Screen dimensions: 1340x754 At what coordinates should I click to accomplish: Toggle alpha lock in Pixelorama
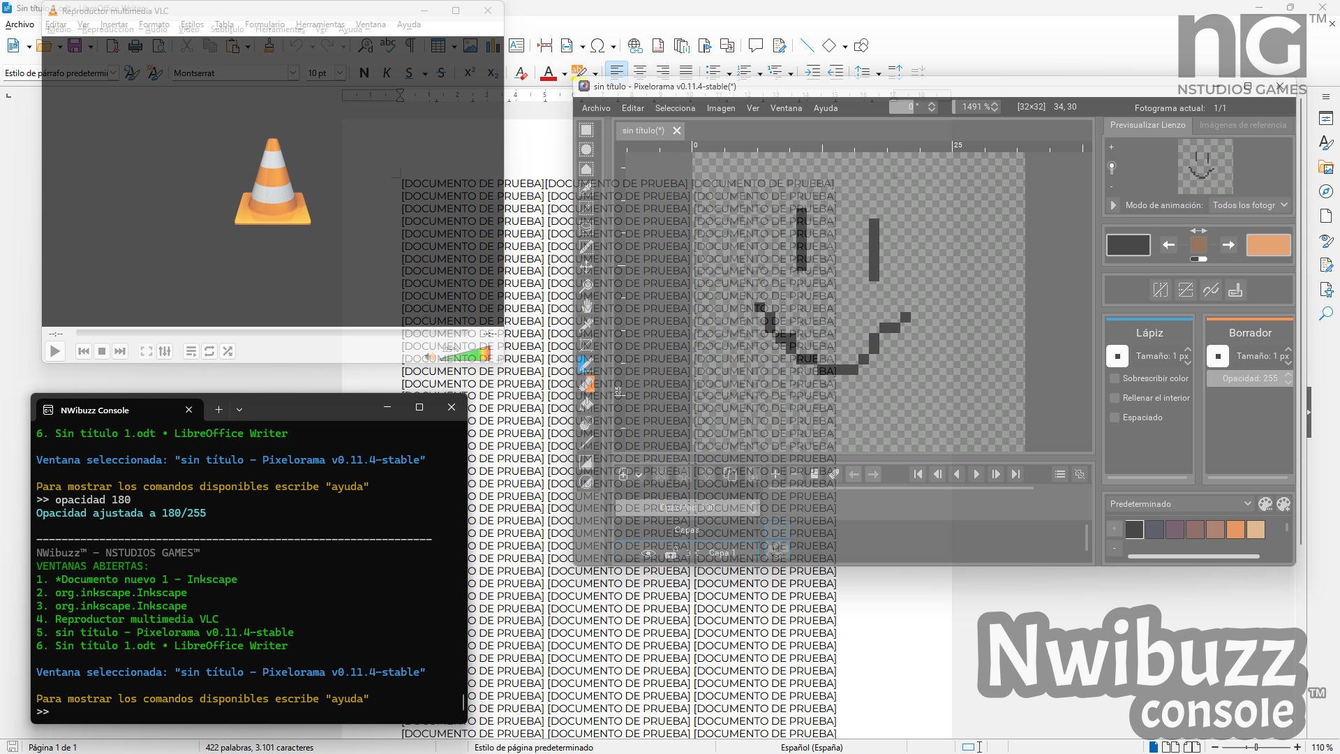[1235, 290]
